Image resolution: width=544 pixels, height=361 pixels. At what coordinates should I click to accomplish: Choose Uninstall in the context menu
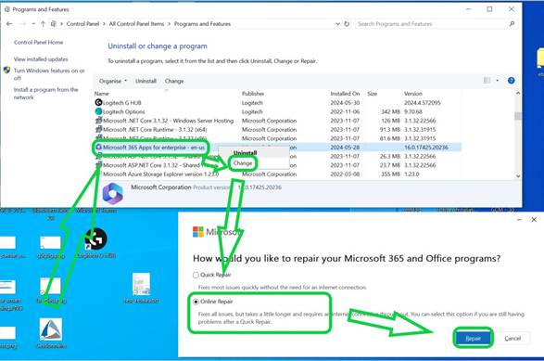coord(245,153)
